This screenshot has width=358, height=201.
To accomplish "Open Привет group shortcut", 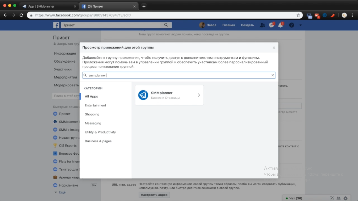I will (x=64, y=114).
